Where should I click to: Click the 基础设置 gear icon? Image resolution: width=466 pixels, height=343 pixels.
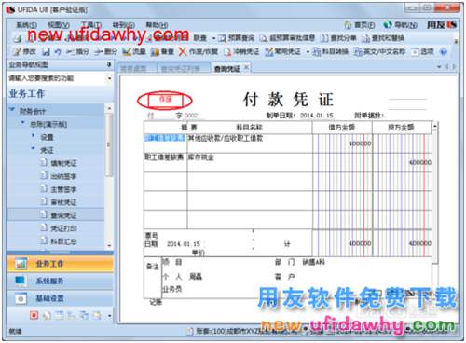click(x=21, y=298)
